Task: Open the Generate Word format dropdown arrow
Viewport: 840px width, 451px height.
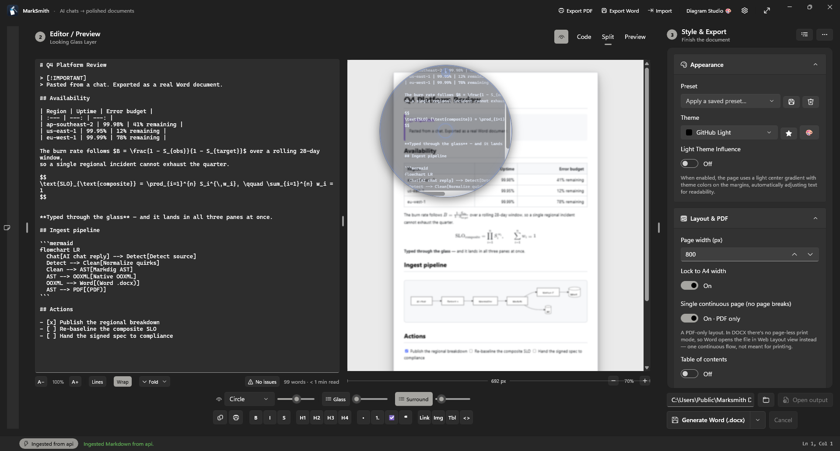Action: (x=757, y=420)
